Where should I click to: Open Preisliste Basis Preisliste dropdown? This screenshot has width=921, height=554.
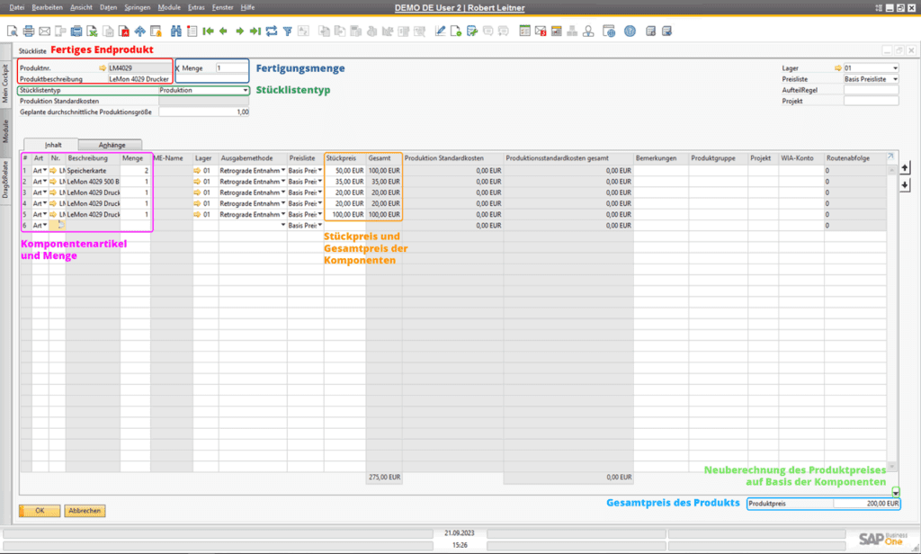(895, 79)
